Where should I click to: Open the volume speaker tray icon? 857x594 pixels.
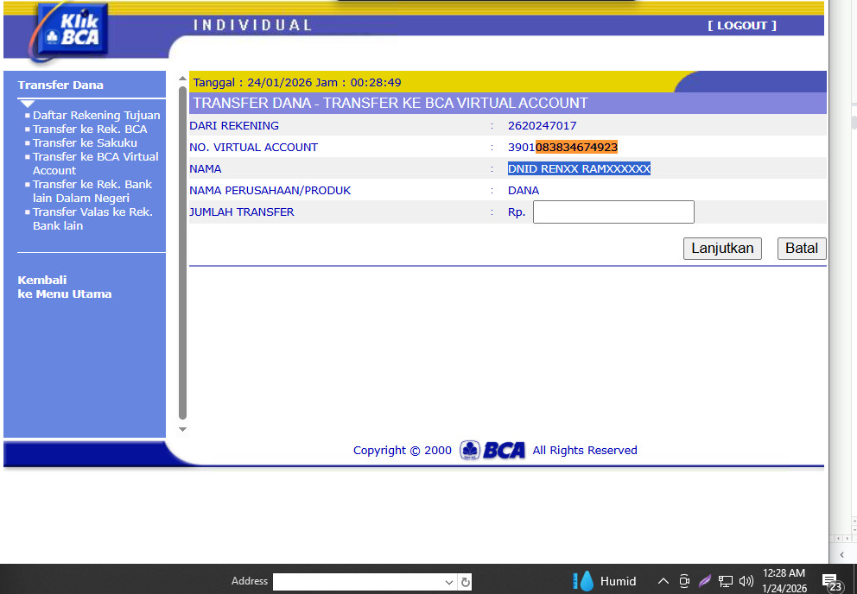[x=746, y=581]
